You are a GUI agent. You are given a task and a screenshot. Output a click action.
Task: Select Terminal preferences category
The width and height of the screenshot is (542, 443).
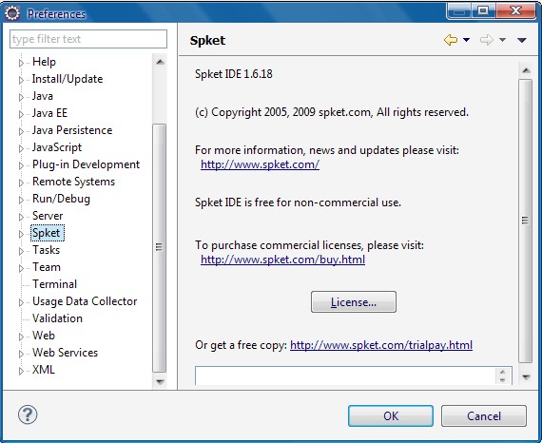pos(54,284)
